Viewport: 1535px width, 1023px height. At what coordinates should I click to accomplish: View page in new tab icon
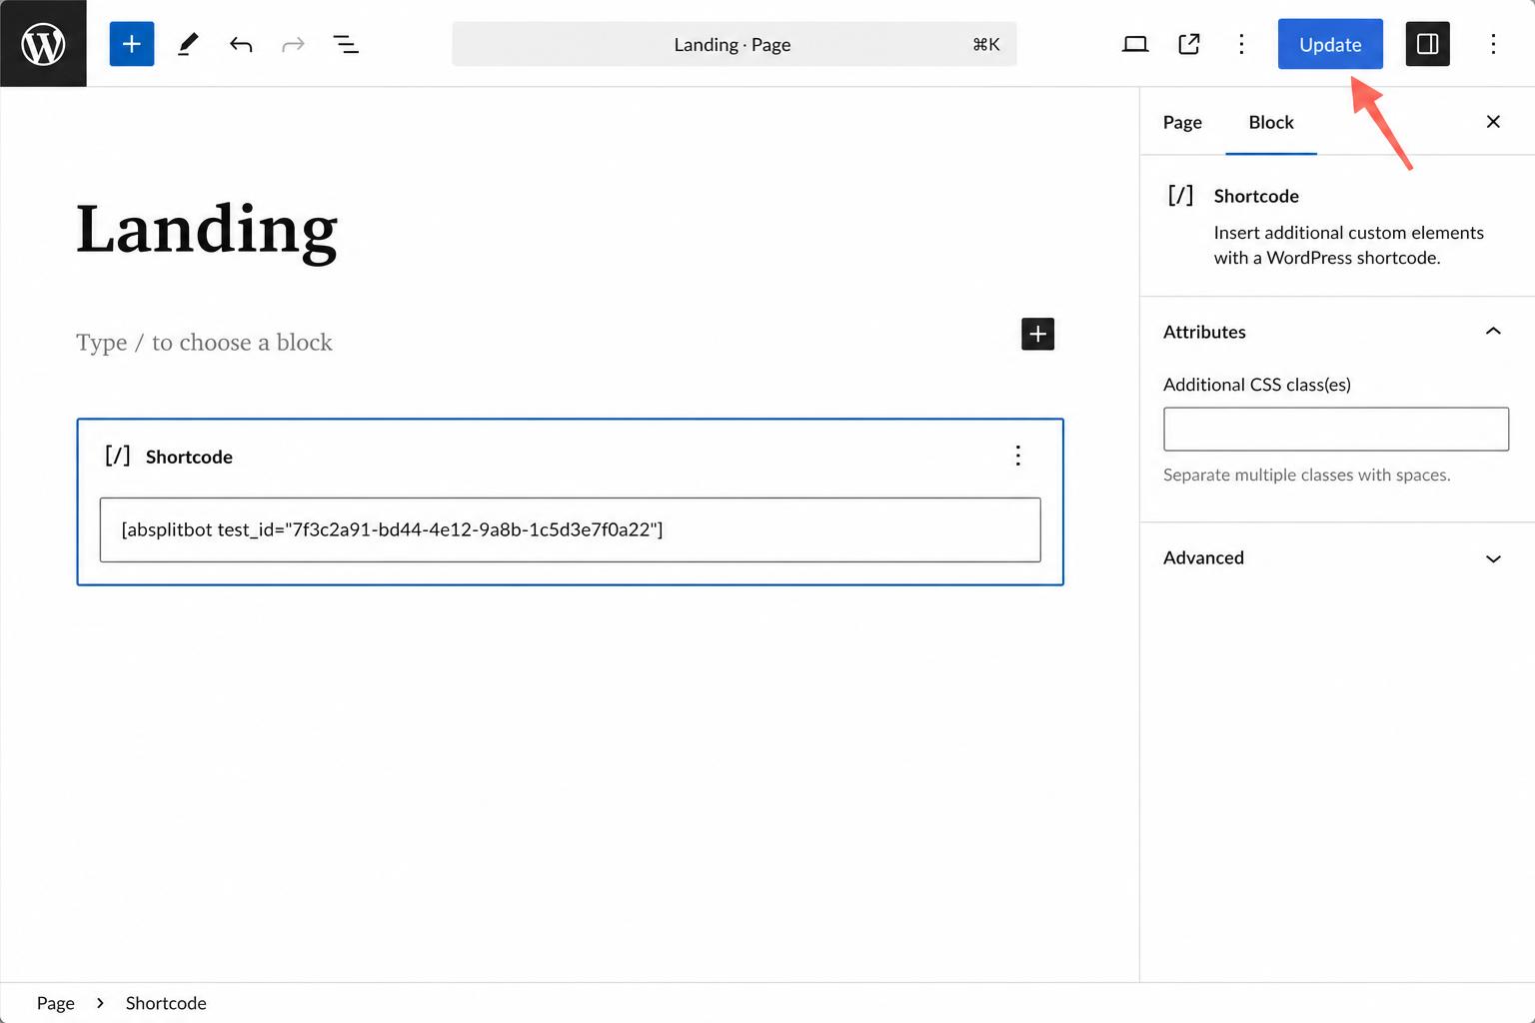pyautogui.click(x=1188, y=44)
